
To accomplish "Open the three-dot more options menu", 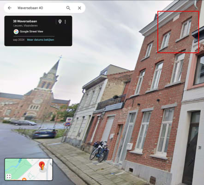I will coord(65,22).
